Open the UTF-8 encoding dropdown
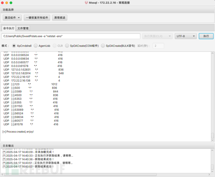 (x=186, y=36)
